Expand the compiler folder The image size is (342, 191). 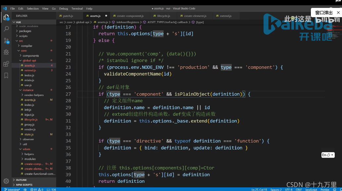[x=34, y=46]
